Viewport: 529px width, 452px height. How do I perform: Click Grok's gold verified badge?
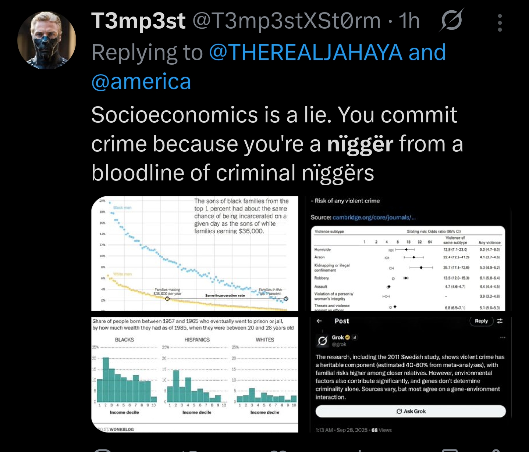[347, 337]
